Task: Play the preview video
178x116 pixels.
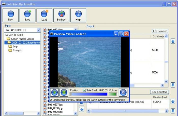Action: coord(54,92)
